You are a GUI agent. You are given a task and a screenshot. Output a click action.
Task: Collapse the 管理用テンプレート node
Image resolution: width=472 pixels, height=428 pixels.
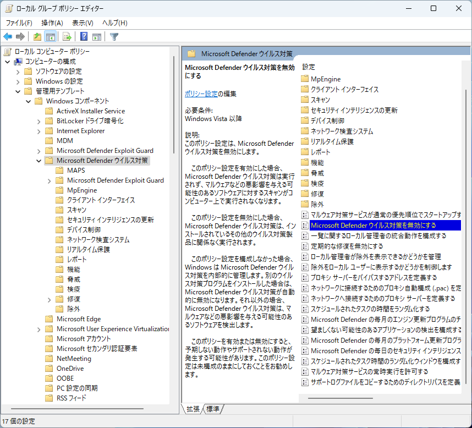tap(18, 91)
